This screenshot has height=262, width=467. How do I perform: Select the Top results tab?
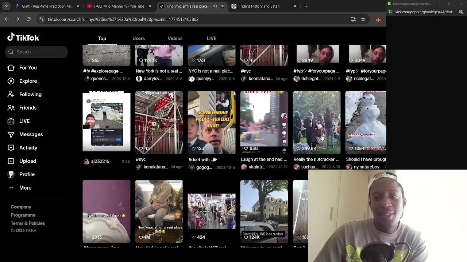point(102,38)
